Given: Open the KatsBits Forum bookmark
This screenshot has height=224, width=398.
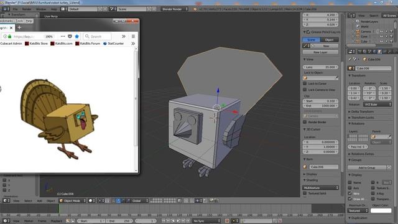Looking at the screenshot, I should [88, 44].
